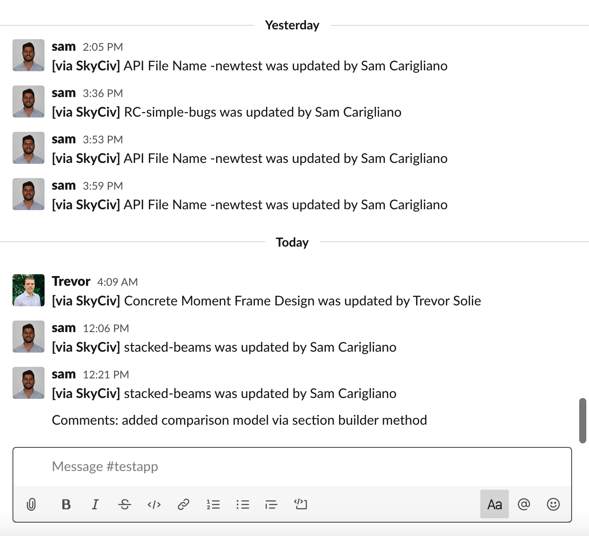Start an ordered numbered list
This screenshot has height=536, width=589.
[x=213, y=504]
